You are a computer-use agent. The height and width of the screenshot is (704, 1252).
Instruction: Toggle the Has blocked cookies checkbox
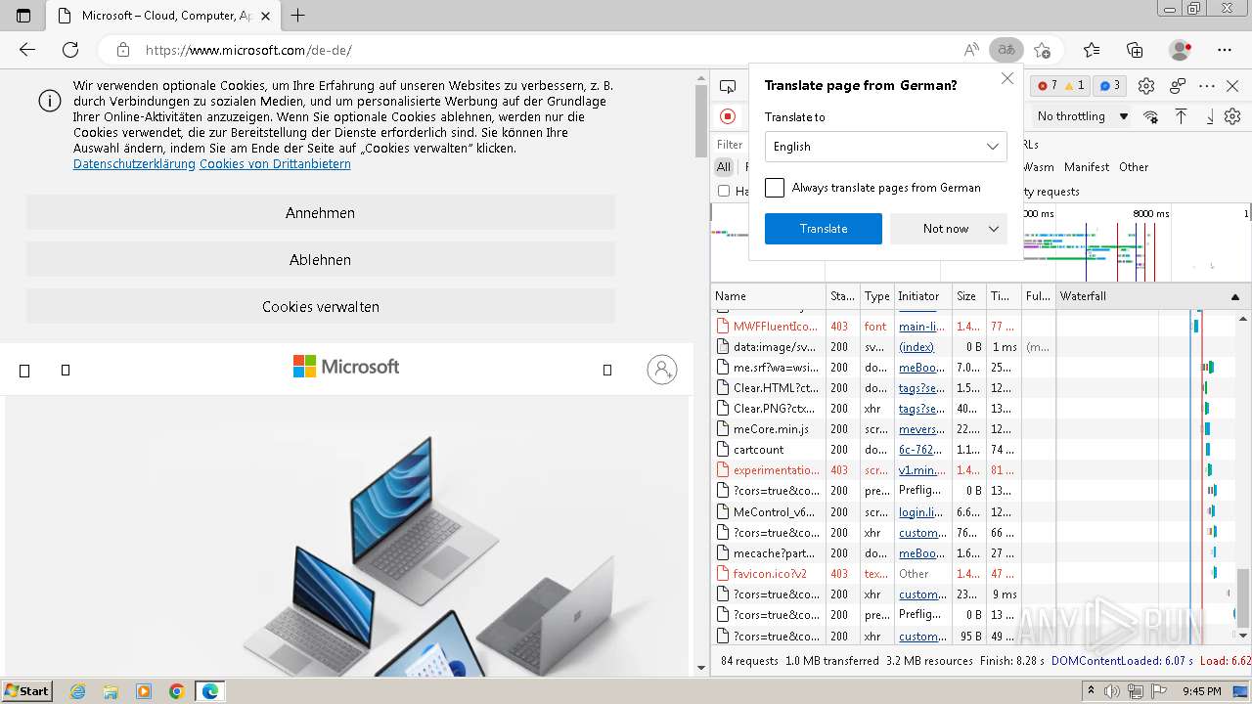click(724, 191)
